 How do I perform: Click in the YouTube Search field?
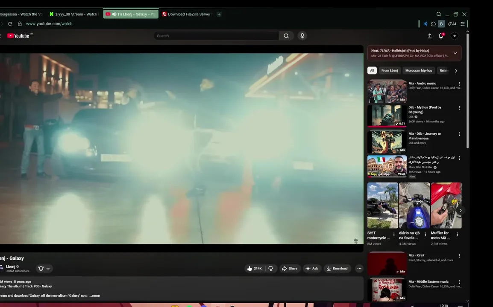click(x=216, y=36)
